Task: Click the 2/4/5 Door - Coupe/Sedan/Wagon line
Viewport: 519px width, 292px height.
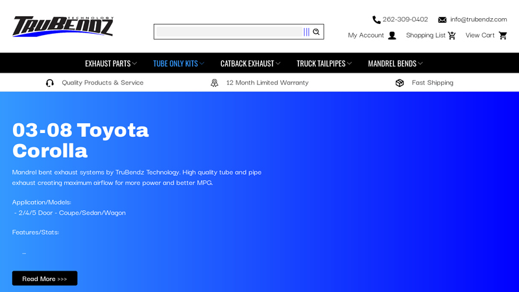Action: [x=70, y=213]
